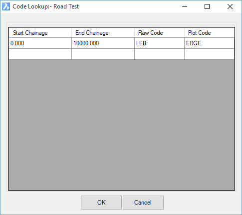Click the Plot Code column header
The height and width of the screenshot is (215, 242).
[209, 33]
